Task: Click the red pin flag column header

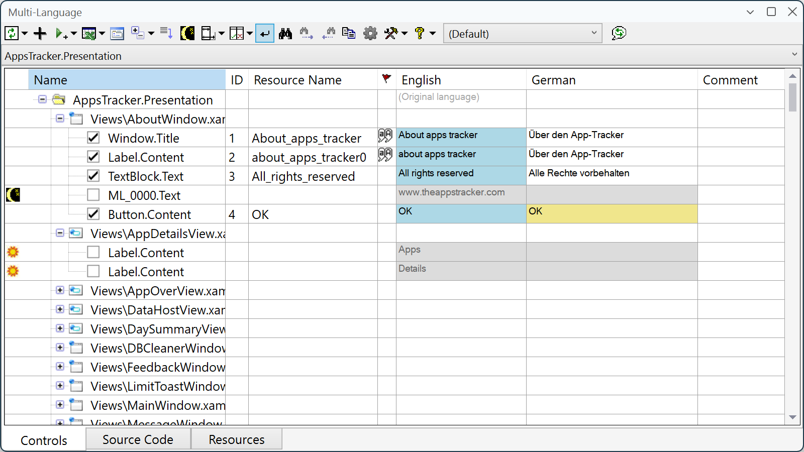Action: [x=386, y=79]
